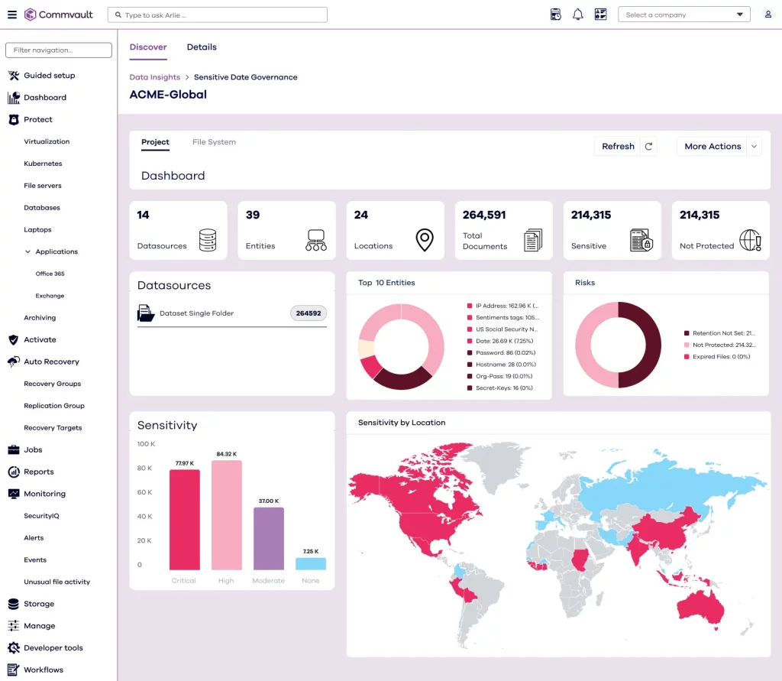The height and width of the screenshot is (681, 782).
Task: Click the Not Protected globe icon
Action: click(750, 240)
